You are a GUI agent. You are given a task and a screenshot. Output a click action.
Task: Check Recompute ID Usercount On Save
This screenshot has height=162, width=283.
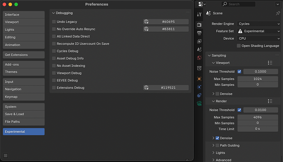tap(54, 43)
